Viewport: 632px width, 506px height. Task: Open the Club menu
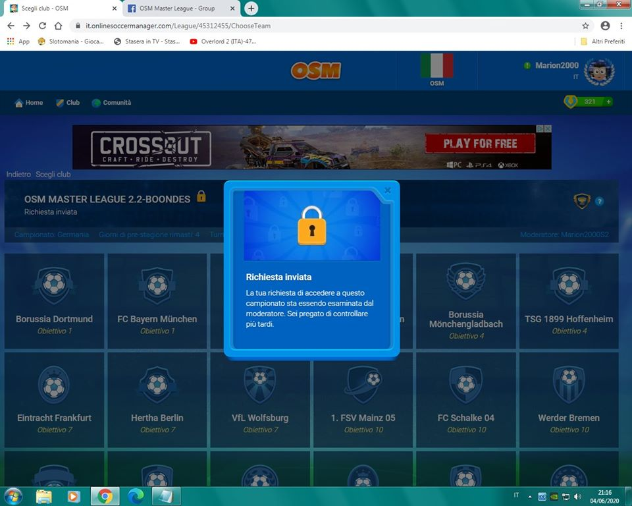tap(68, 103)
